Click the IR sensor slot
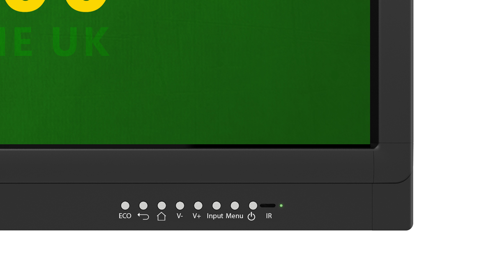The image size is (493, 277). tap(268, 205)
